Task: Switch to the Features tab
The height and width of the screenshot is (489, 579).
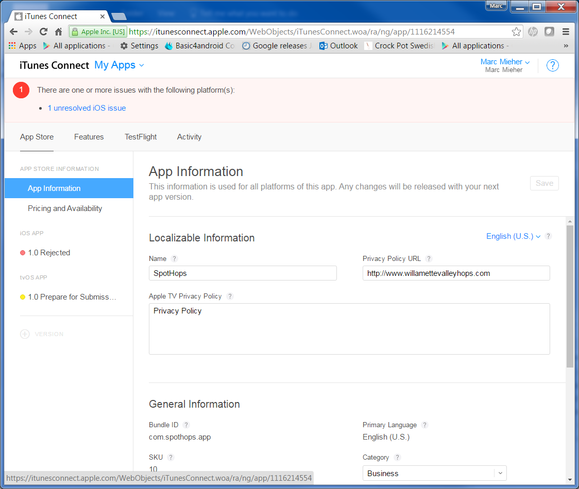Action: click(89, 137)
